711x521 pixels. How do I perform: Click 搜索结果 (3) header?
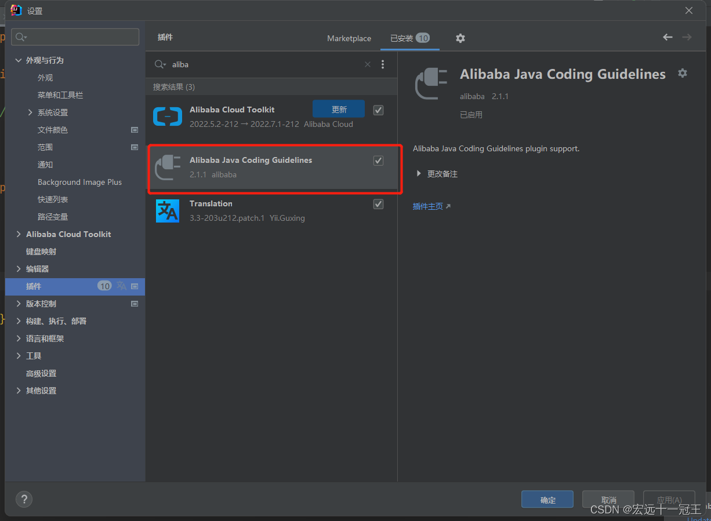(174, 87)
